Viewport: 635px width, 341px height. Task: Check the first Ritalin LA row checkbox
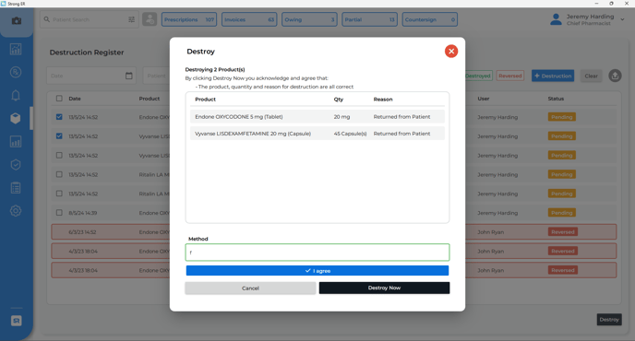click(59, 174)
